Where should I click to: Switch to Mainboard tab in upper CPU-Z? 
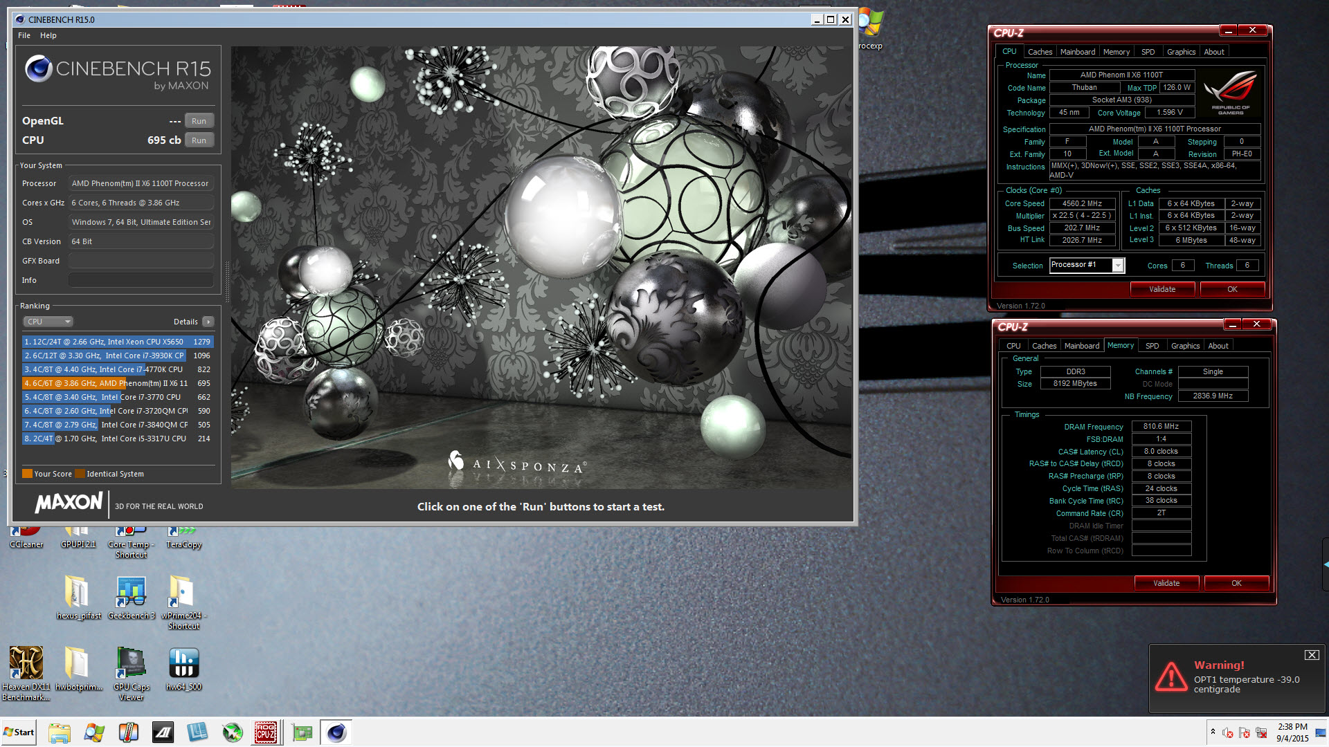tap(1078, 52)
